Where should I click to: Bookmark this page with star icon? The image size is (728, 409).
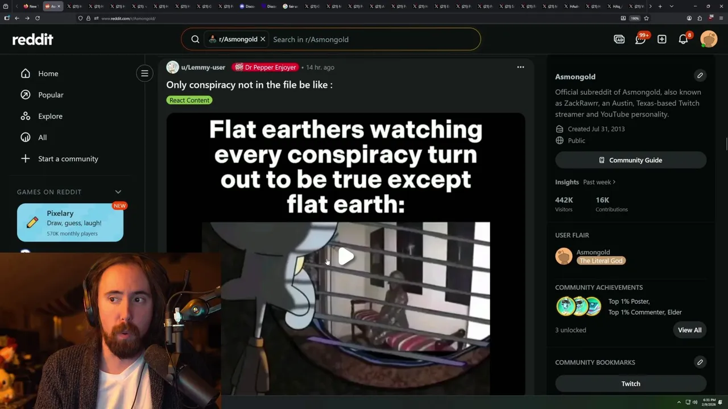[x=646, y=18]
